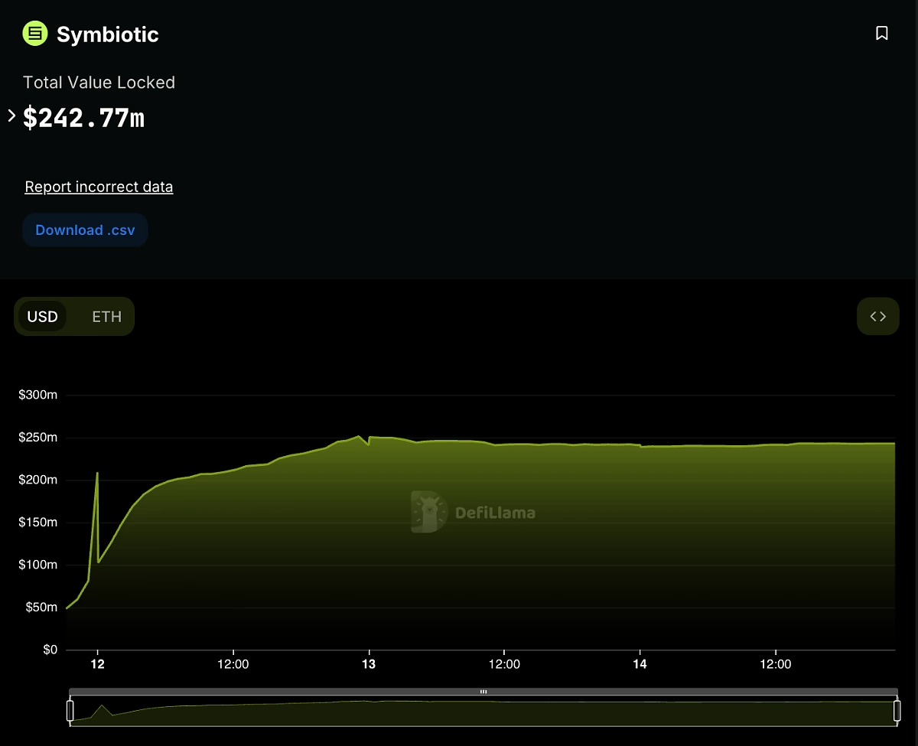Click the 14 date label on the x-axis

[640, 664]
